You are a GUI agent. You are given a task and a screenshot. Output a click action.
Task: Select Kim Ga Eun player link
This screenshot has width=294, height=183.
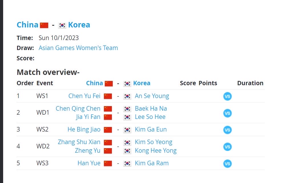click(150, 129)
